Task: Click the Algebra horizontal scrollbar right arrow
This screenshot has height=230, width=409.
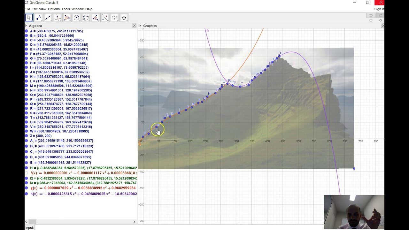Action: point(134,222)
